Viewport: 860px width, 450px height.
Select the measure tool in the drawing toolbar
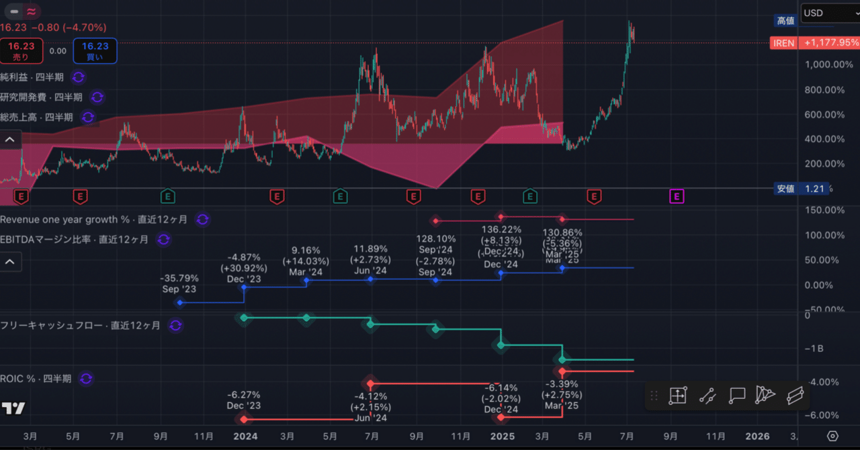pos(677,396)
